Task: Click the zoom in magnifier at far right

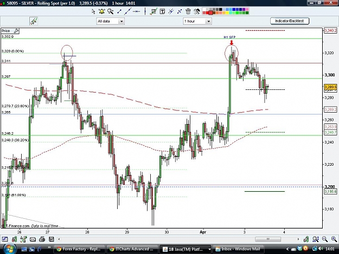Action: click(x=334, y=239)
